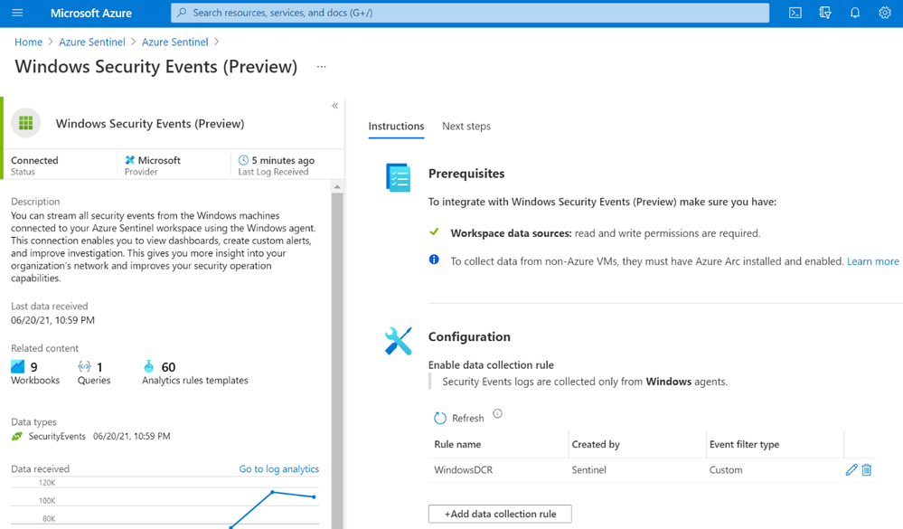Select the WindowsDCR rule name cell
The width and height of the screenshot is (903, 529).
coord(463,469)
